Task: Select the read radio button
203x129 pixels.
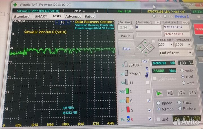Action: coord(183,77)
